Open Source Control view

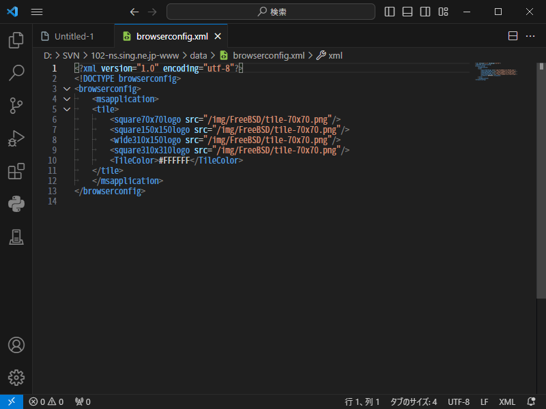pos(16,106)
